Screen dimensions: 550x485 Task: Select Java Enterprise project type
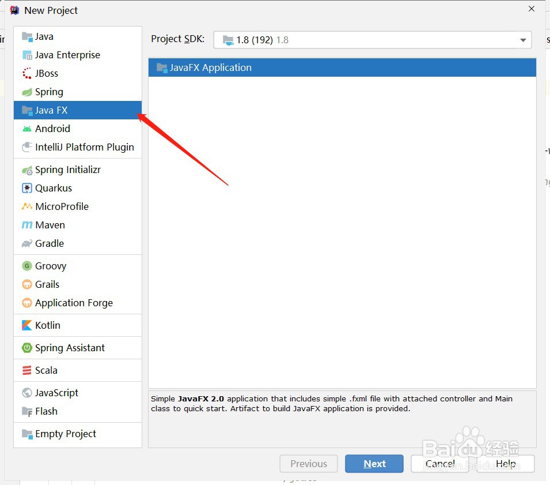(x=78, y=55)
